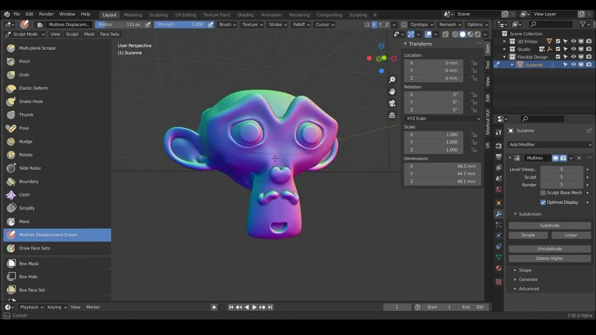The height and width of the screenshot is (335, 596).
Task: Enable the Dyntopo checkbox
Action: point(404,25)
